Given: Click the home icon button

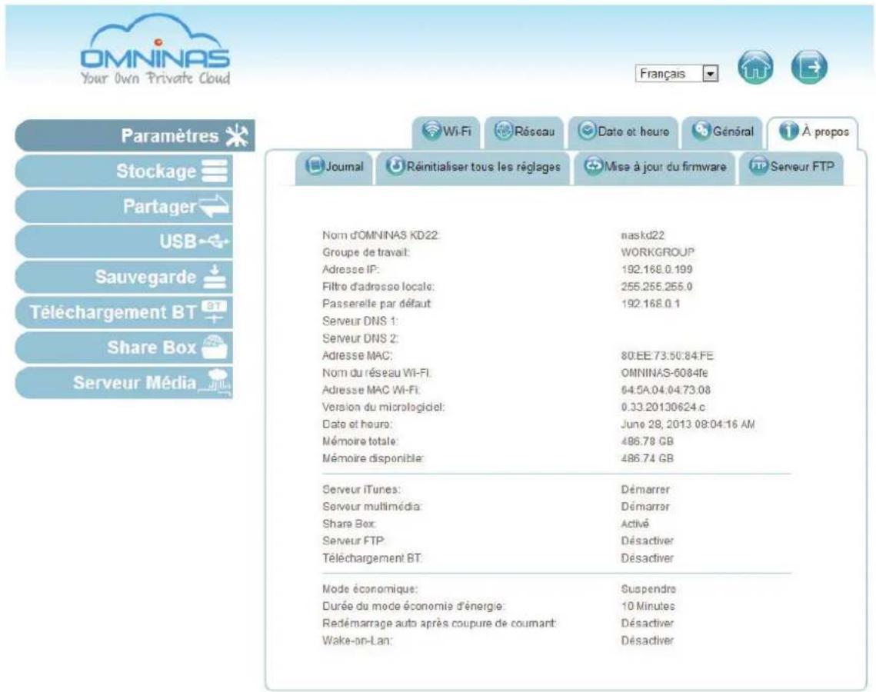Looking at the screenshot, I should click(x=755, y=67).
